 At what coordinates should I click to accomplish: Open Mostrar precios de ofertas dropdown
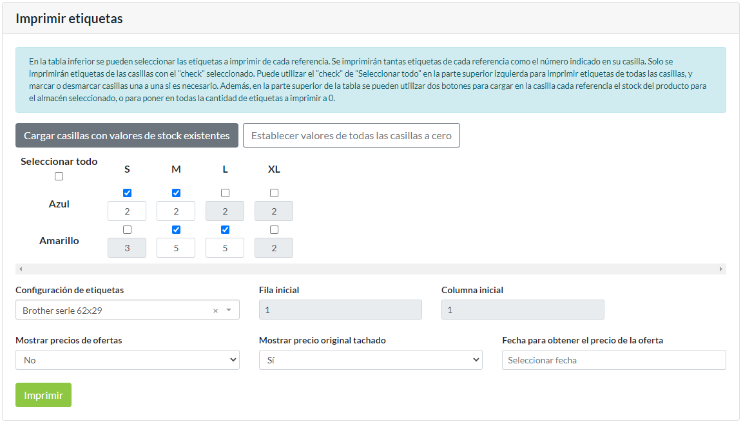[127, 360]
